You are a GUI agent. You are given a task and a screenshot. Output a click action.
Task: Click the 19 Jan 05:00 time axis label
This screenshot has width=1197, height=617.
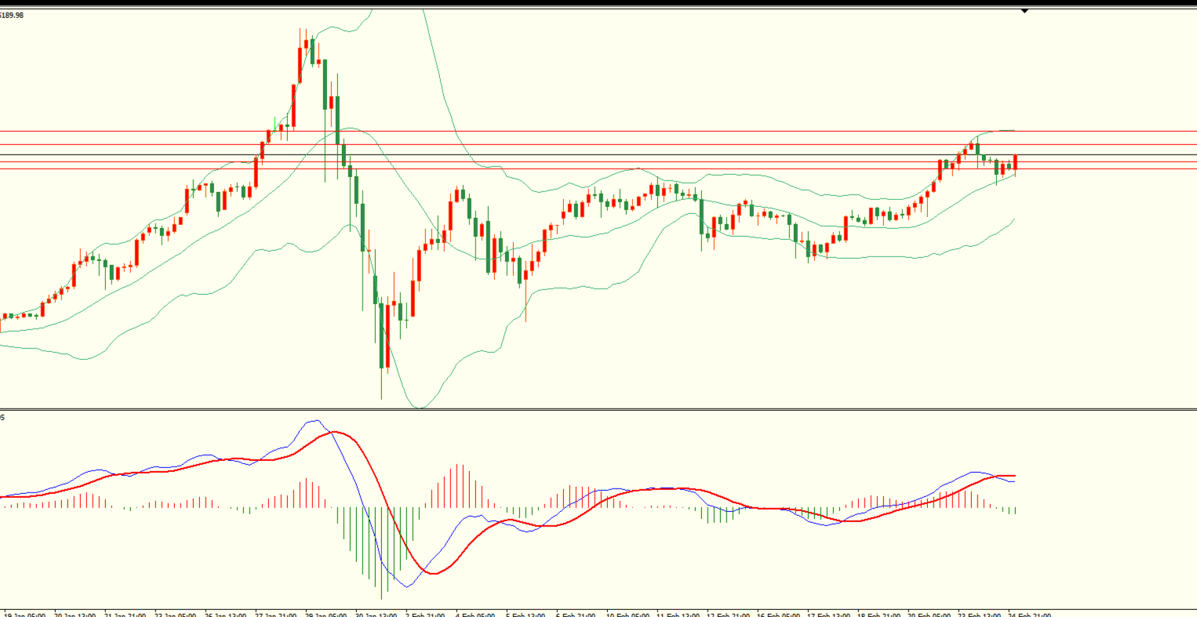[x=25, y=614]
